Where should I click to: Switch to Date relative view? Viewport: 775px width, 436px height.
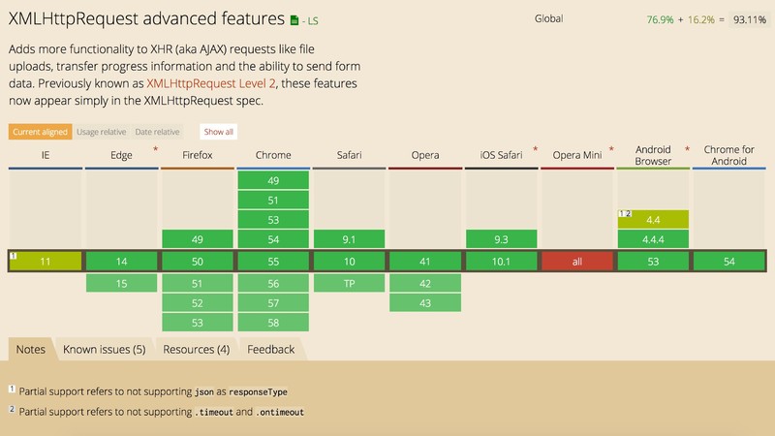tap(157, 132)
